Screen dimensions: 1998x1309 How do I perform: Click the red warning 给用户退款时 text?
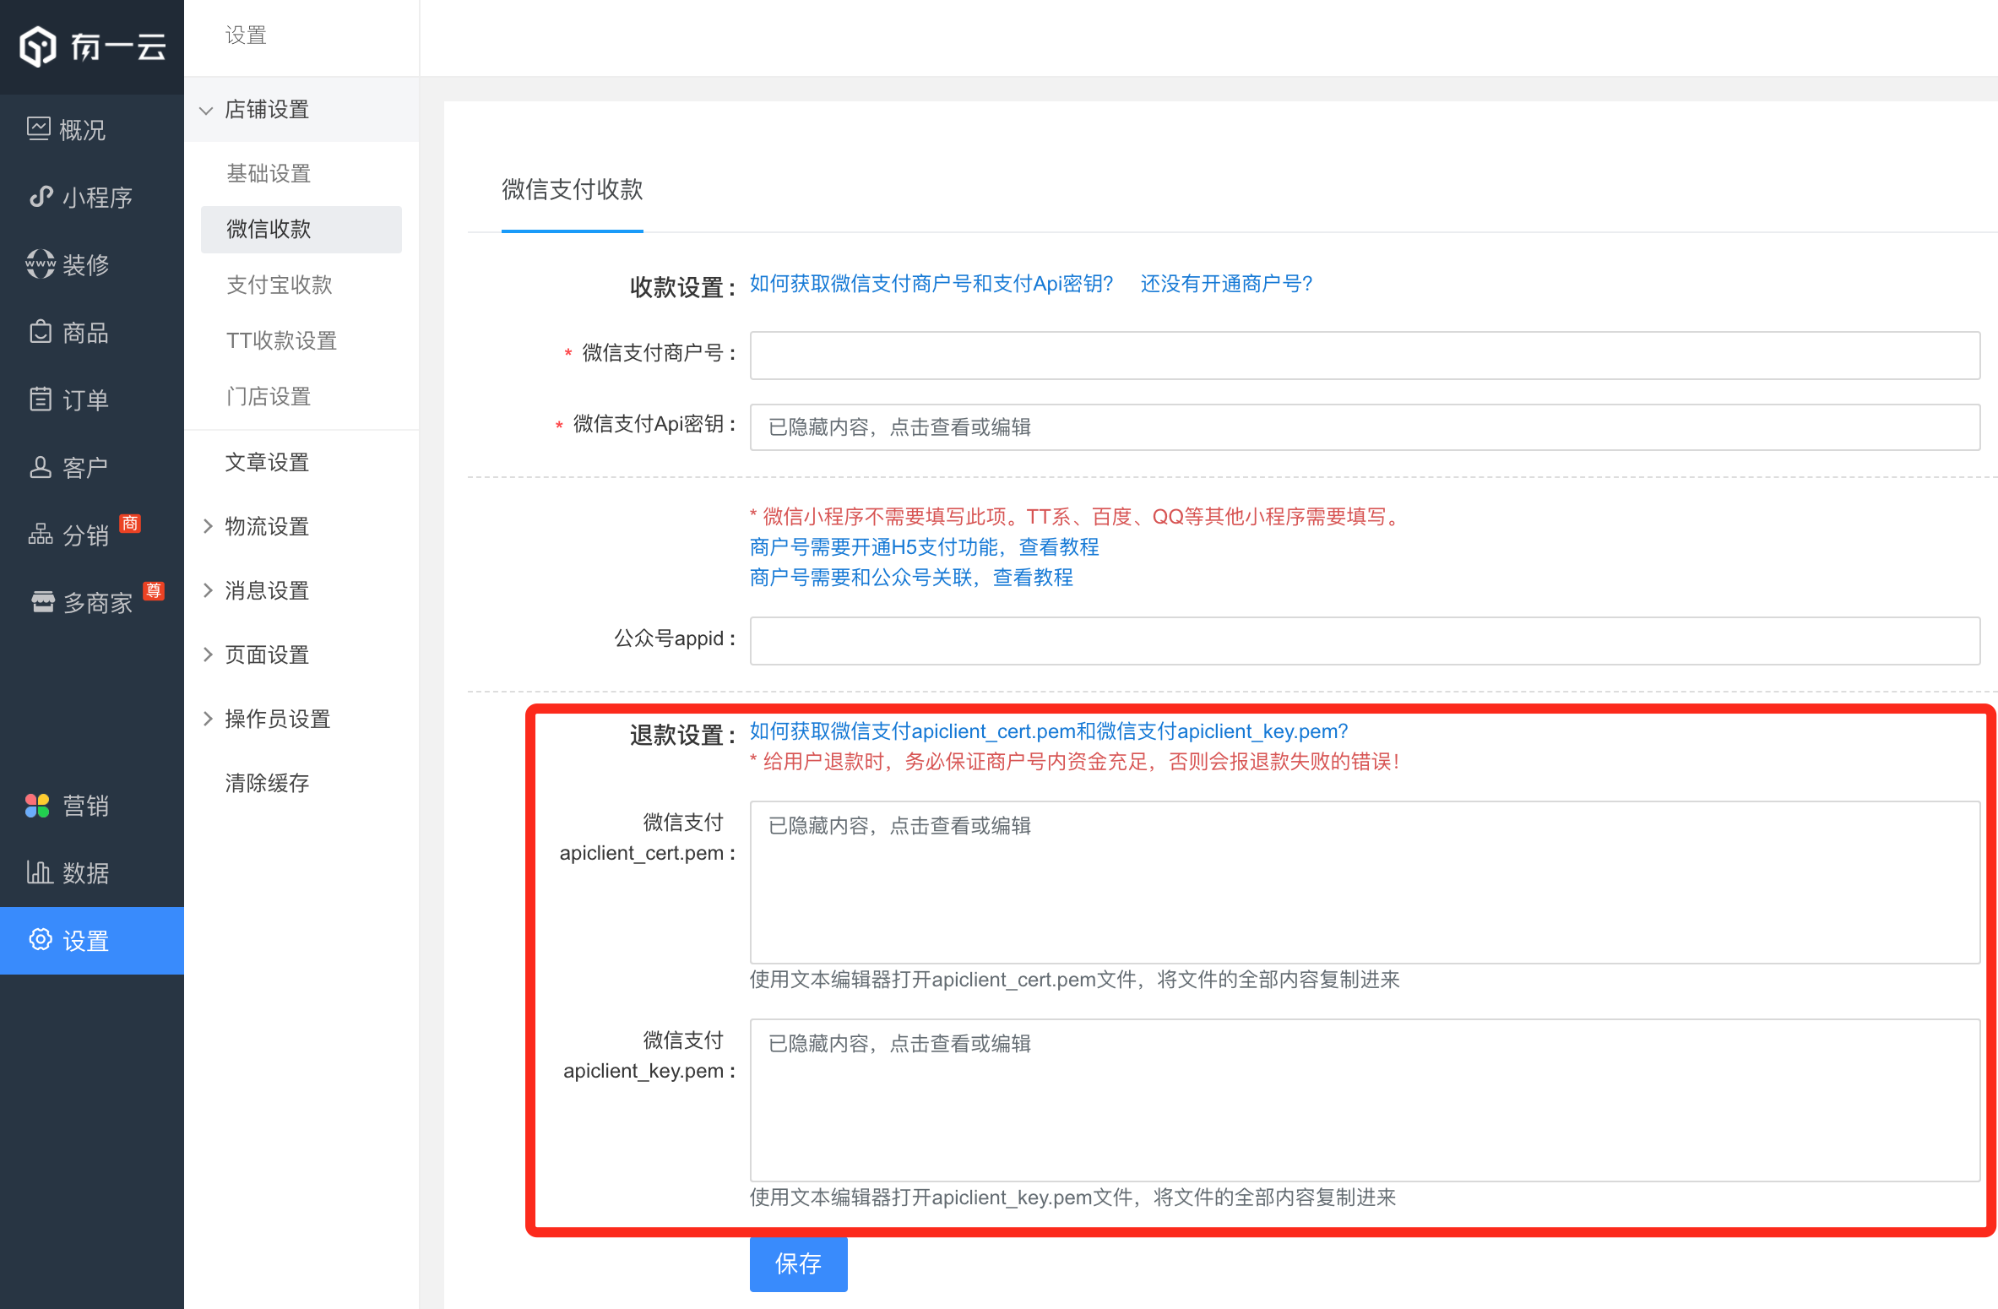[1076, 762]
